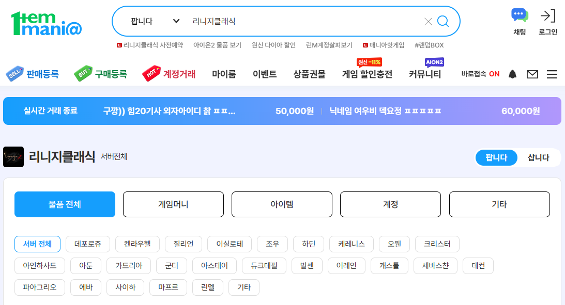Switch to 삽니다 listings
565x305 pixels.
[x=538, y=157]
